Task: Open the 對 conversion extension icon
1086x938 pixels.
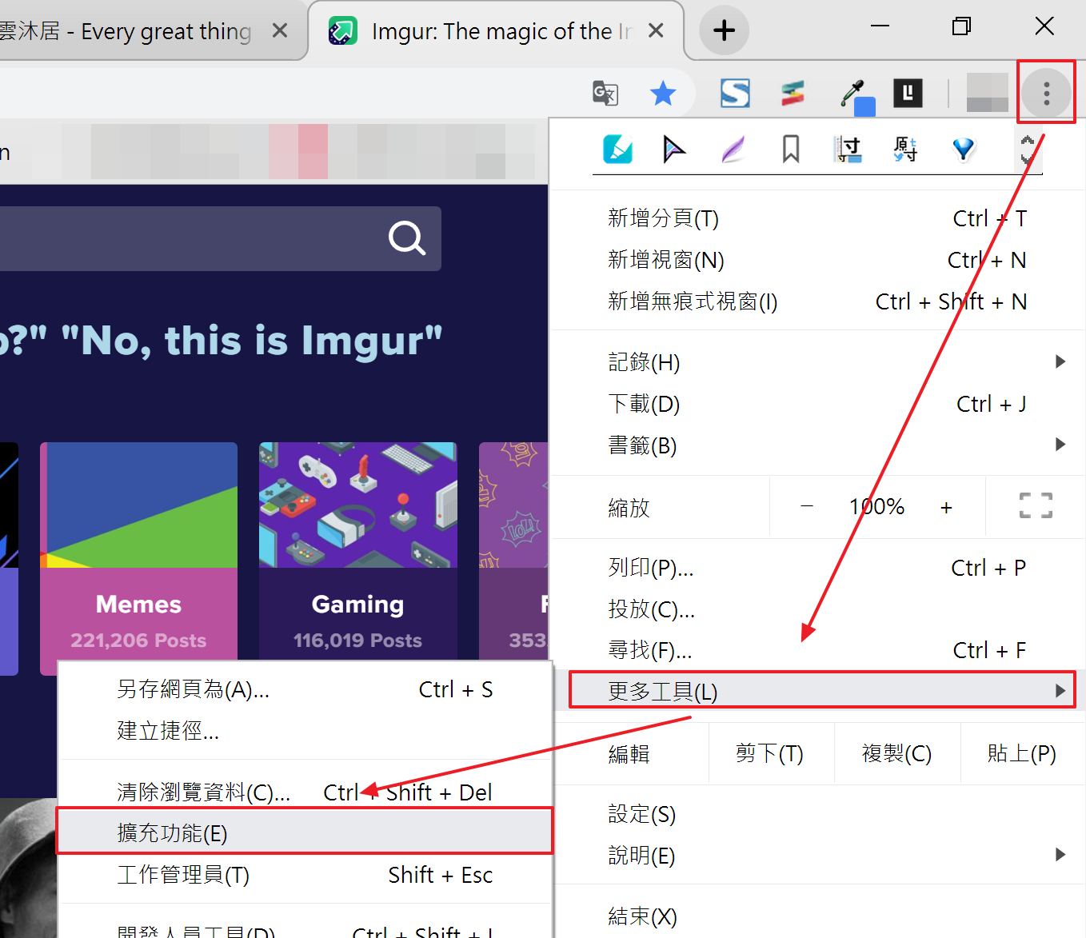Action: 848,150
